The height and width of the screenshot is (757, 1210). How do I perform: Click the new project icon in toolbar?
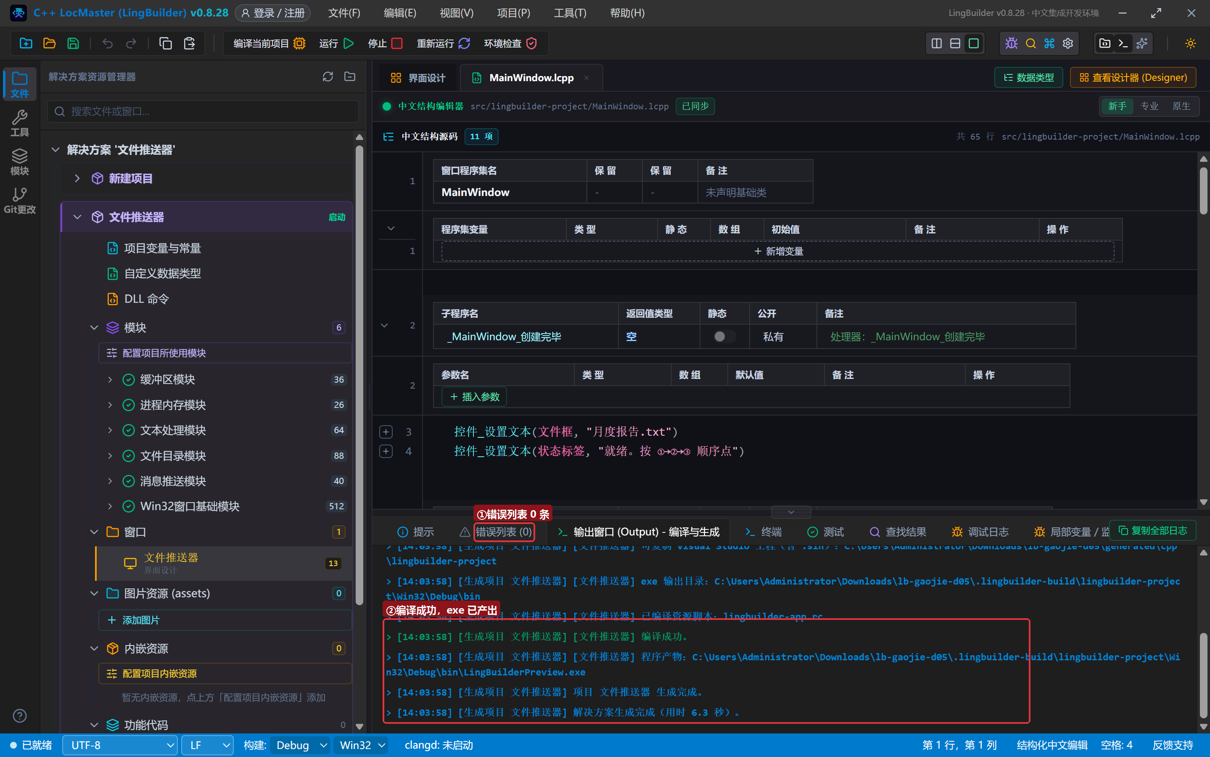tap(26, 44)
